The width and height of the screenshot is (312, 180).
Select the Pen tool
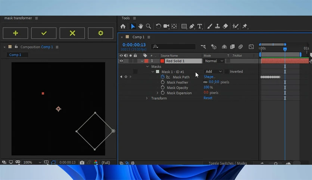[192, 26]
